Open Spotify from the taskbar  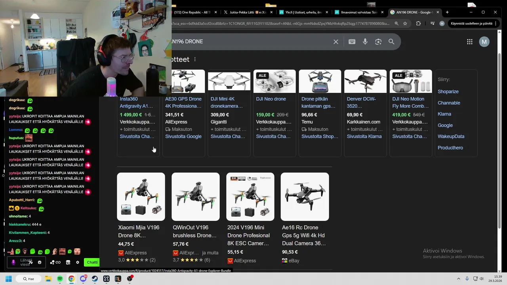pyautogui.click(x=60, y=279)
